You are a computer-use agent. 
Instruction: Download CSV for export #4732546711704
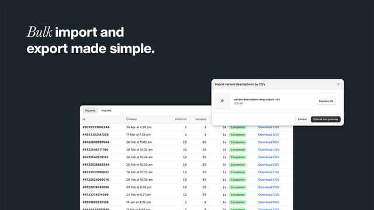[268, 150]
